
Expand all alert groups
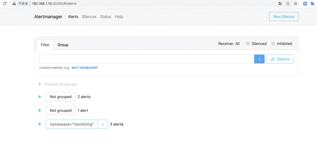tap(57, 84)
